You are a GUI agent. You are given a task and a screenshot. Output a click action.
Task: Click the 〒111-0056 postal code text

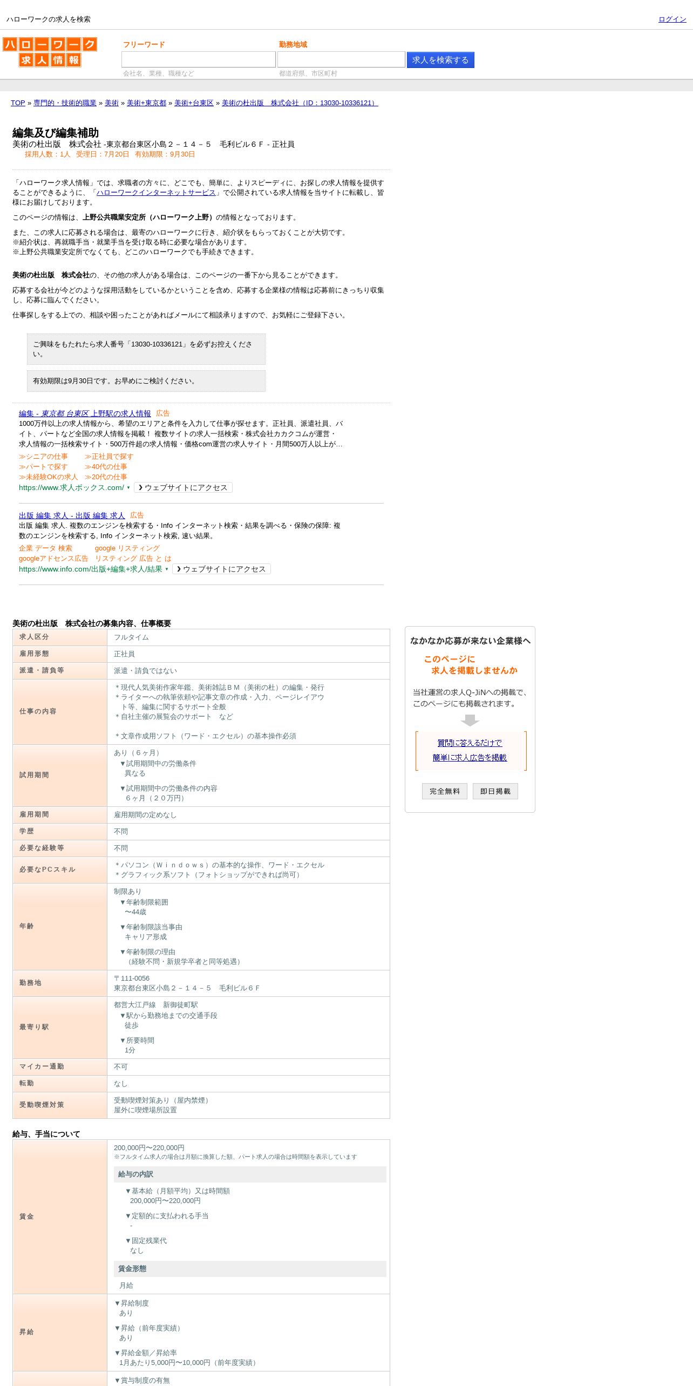pyautogui.click(x=132, y=979)
